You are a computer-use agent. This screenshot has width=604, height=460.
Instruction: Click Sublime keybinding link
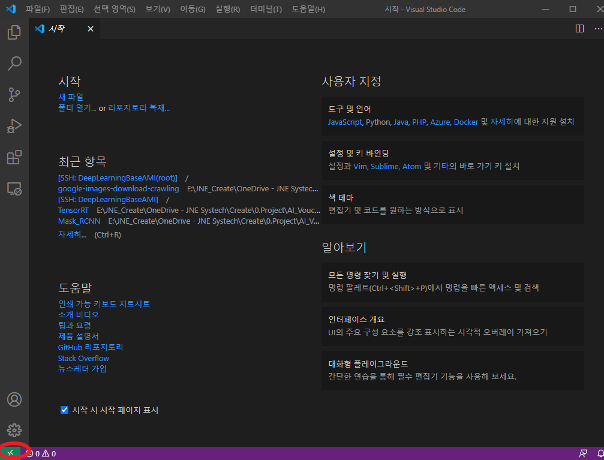pyautogui.click(x=384, y=167)
